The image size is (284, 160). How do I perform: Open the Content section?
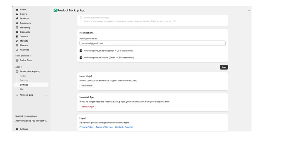coord(24,37)
